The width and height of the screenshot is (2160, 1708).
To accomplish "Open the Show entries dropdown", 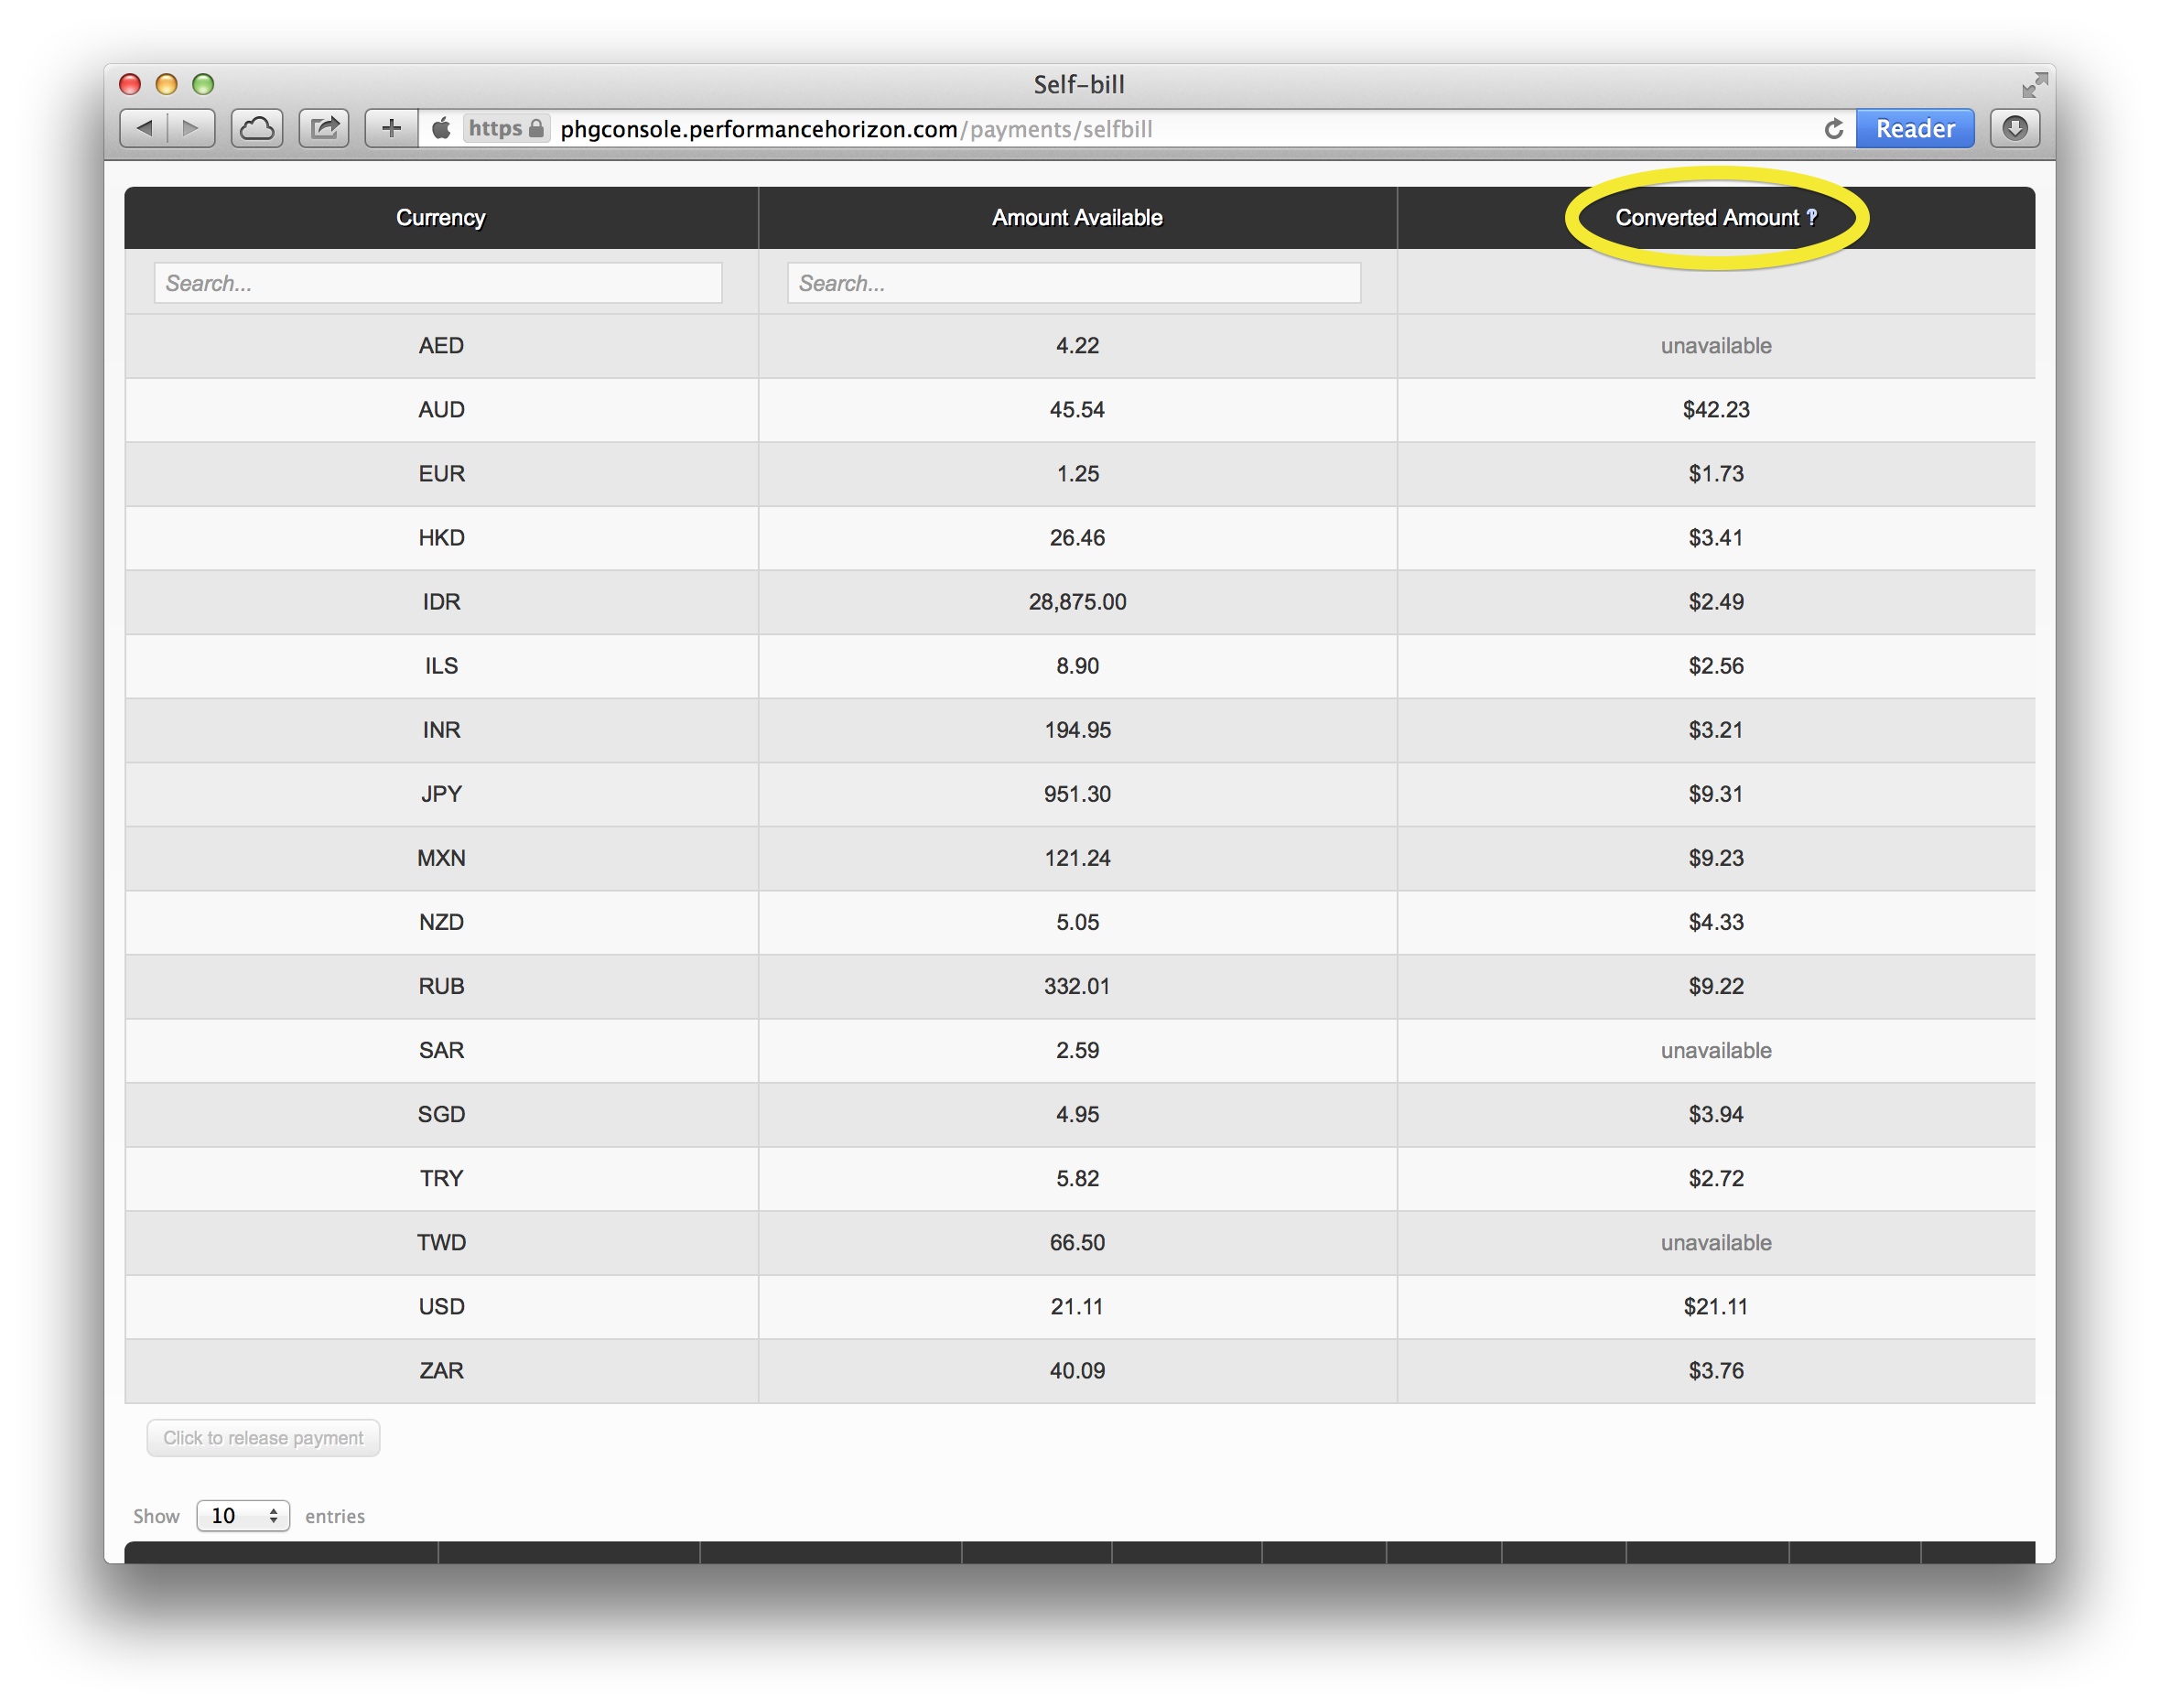I will coord(243,1515).
